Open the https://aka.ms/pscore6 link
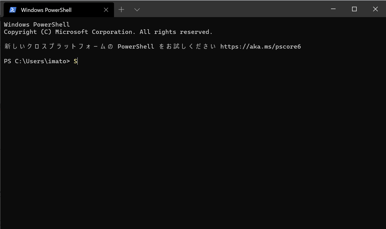Viewport: 386px width, 229px height. [x=260, y=46]
